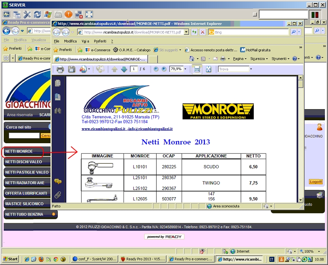Click the Start button on the taskbar

pos(10,259)
